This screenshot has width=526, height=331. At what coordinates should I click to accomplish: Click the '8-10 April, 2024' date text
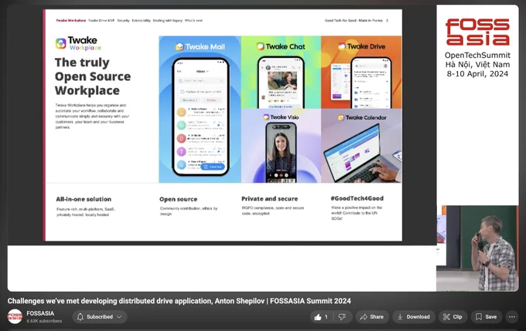(477, 74)
